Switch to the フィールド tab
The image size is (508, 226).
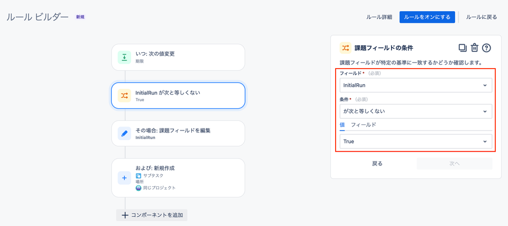point(364,124)
